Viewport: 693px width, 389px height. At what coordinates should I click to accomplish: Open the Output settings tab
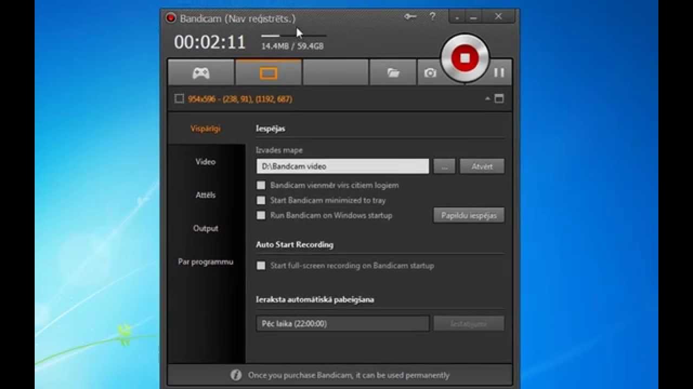click(x=206, y=229)
